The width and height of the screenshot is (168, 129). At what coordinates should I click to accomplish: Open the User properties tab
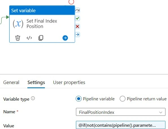(x=69, y=83)
